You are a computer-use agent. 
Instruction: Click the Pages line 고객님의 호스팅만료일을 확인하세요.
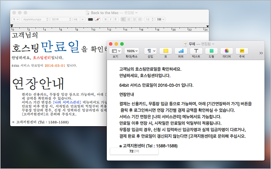(x=150, y=69)
